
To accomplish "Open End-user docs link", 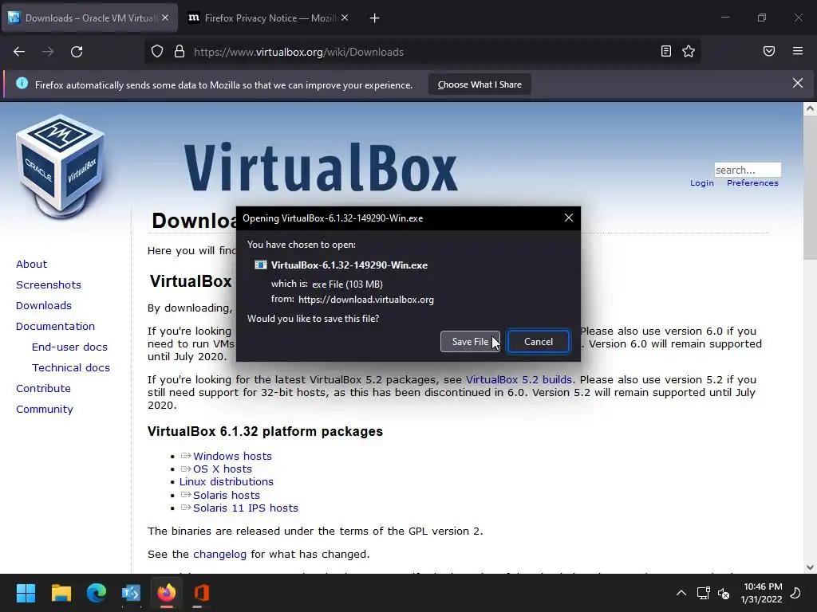I will point(70,347).
